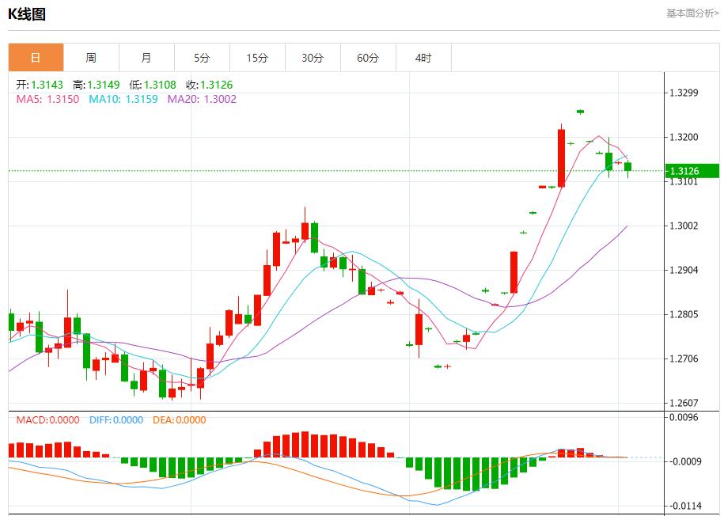Click the K线图 panel title
This screenshot has width=724, height=516.
pos(27,14)
